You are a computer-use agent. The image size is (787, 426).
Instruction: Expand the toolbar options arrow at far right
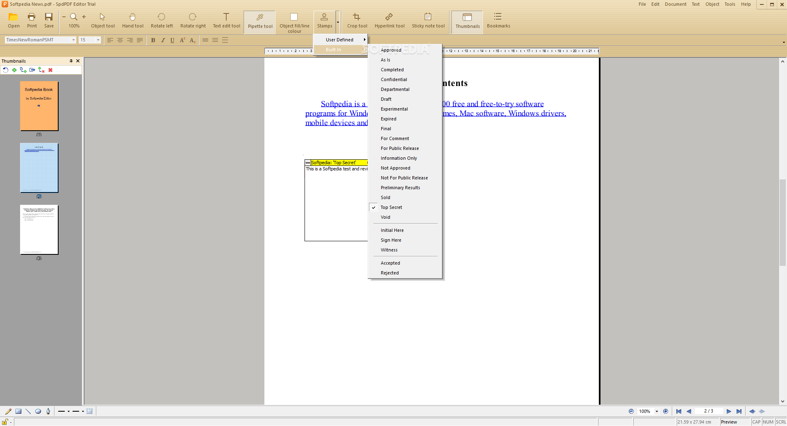pyautogui.click(x=784, y=42)
